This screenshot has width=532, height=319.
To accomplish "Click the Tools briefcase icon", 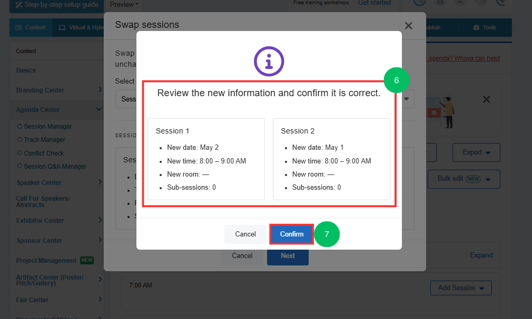I will tap(476, 27).
